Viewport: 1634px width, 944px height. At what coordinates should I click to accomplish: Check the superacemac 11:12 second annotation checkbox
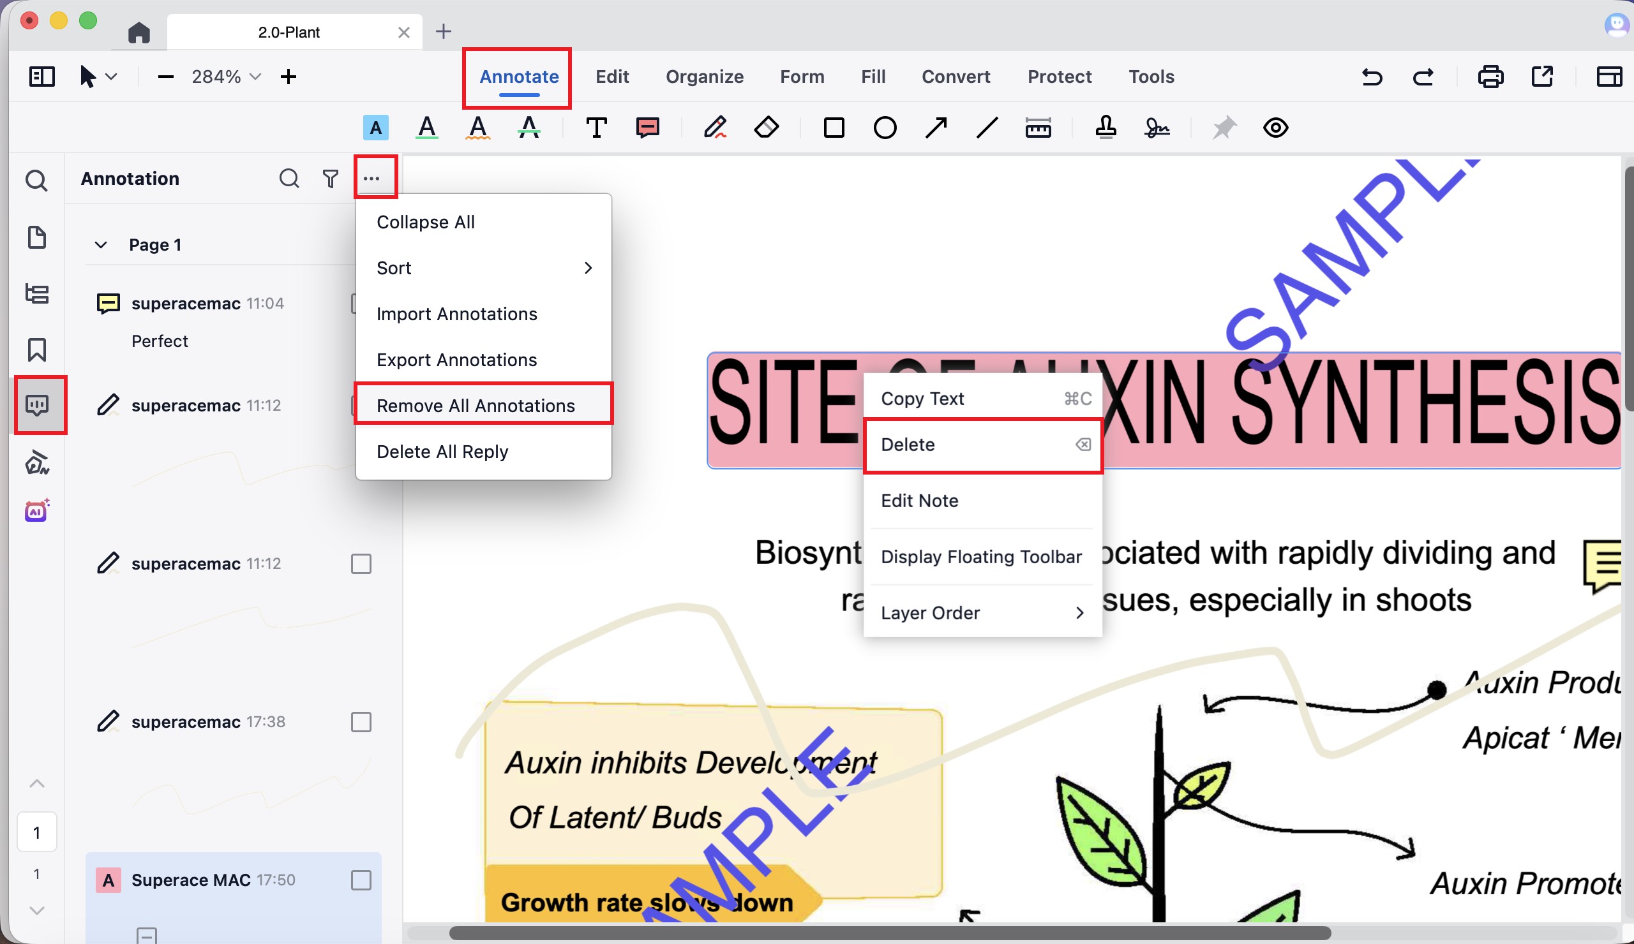click(361, 564)
